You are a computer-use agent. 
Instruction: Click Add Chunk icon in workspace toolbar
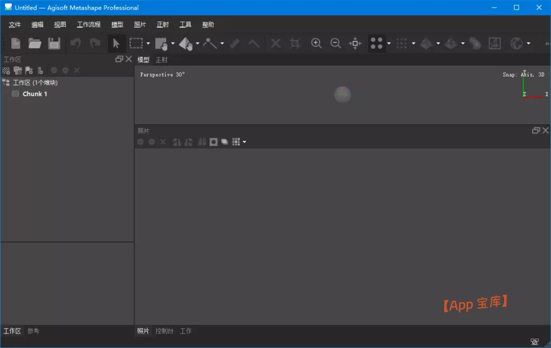(6, 70)
